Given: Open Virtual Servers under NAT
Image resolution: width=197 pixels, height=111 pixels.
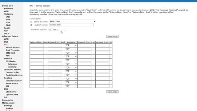Looking at the screenshot, I should click(x=13, y=47).
